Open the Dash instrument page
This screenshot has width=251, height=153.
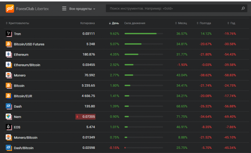tap(18, 106)
